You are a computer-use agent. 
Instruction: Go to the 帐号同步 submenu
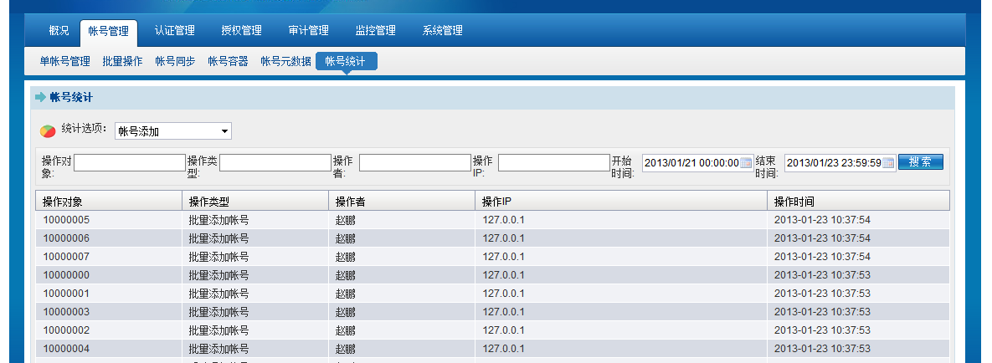175,61
